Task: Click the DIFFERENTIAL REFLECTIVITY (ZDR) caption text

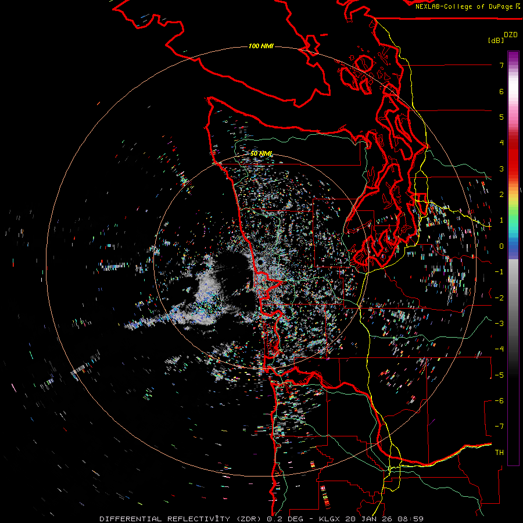Action: pyautogui.click(x=182, y=519)
